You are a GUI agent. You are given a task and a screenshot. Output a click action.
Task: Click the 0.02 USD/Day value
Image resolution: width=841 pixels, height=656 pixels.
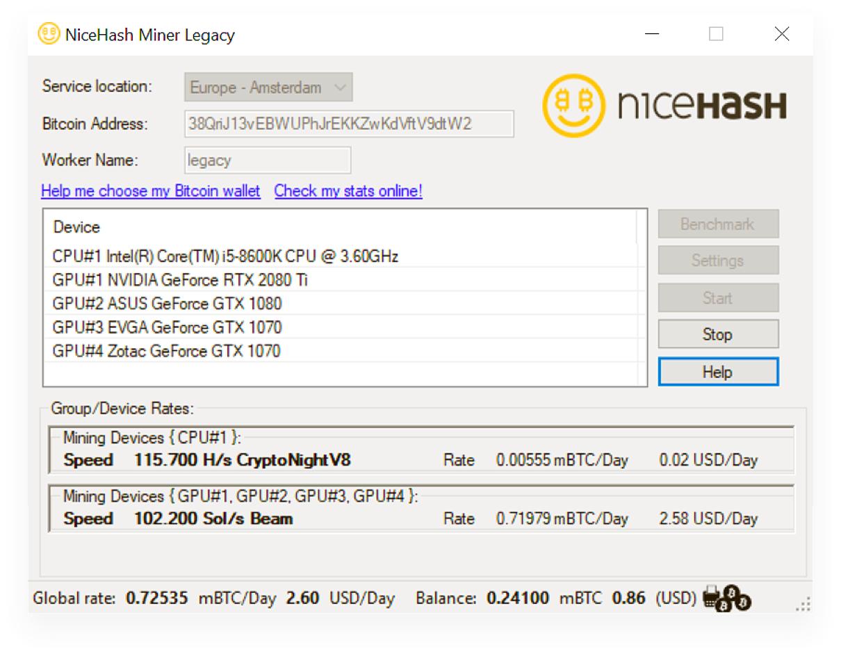click(708, 460)
